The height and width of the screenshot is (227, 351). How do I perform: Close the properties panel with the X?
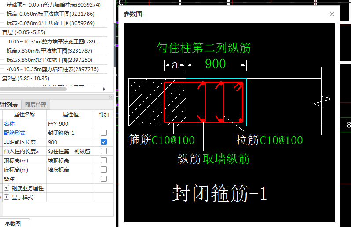pyautogui.click(x=110, y=97)
